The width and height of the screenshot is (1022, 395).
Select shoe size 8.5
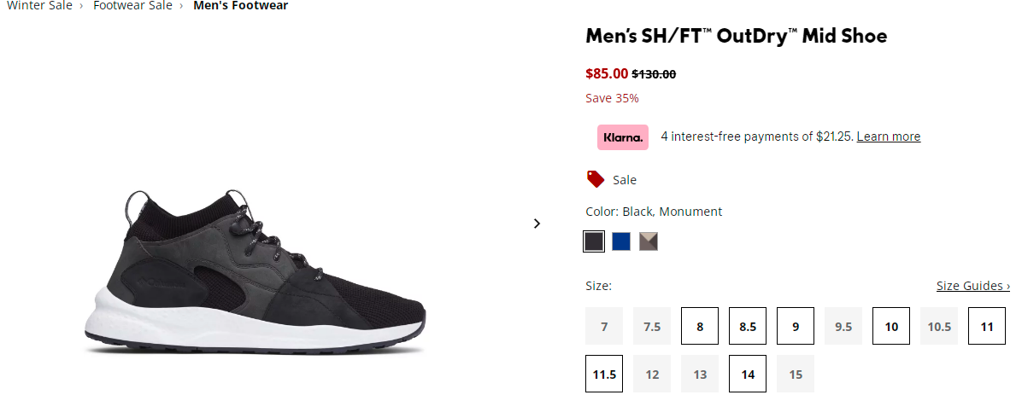tap(748, 326)
